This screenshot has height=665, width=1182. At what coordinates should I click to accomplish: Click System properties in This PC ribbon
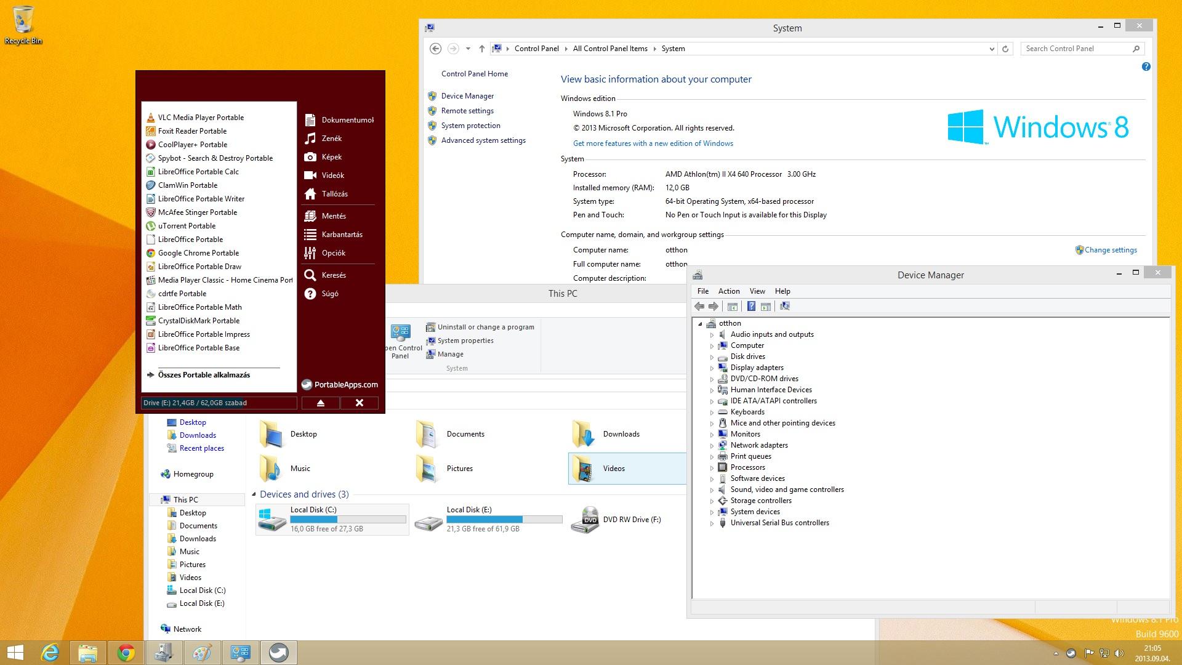click(x=460, y=341)
